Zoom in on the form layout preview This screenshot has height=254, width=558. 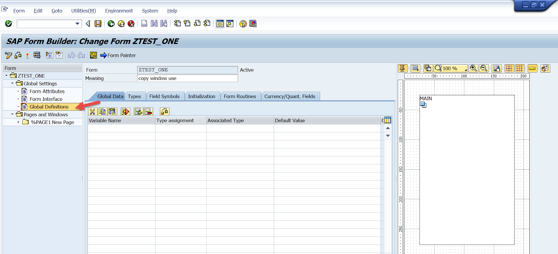pyautogui.click(x=473, y=68)
